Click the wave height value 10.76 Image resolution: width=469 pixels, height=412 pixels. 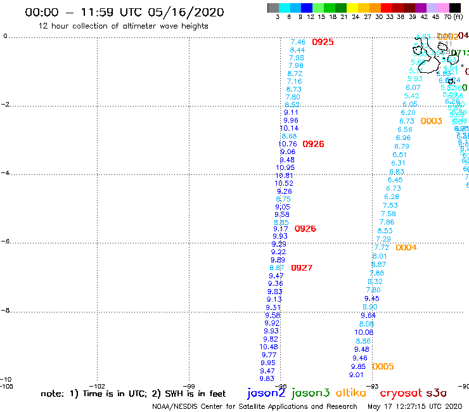[x=288, y=144]
